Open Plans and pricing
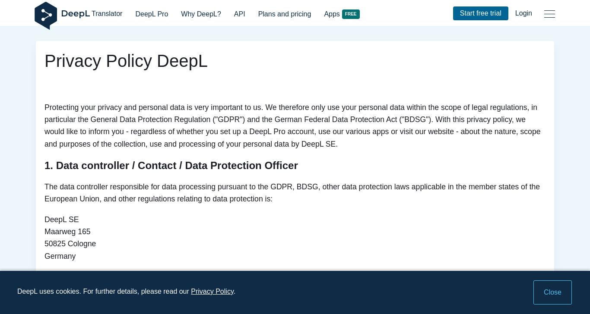Image resolution: width=590 pixels, height=314 pixels. click(x=285, y=14)
